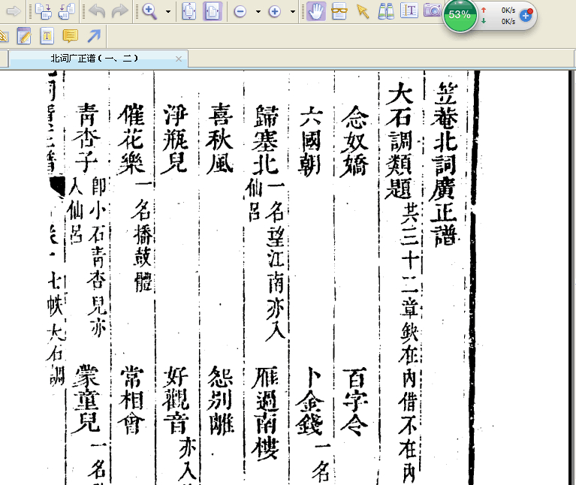
Task: Add a yellow comment note
Action: click(70, 36)
